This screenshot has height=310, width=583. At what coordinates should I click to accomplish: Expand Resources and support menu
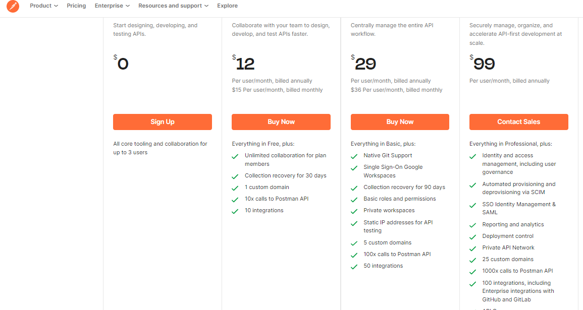pos(173,6)
